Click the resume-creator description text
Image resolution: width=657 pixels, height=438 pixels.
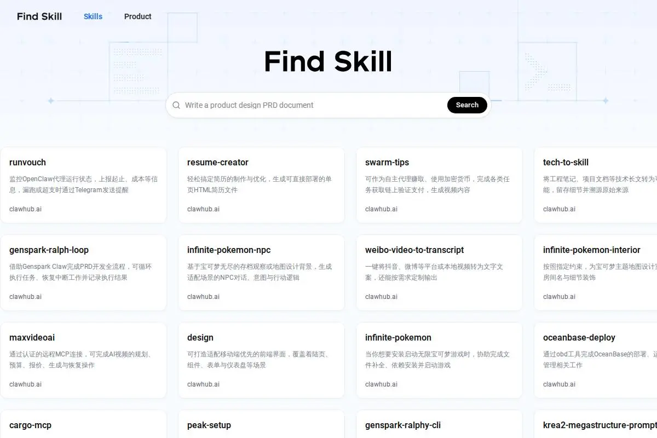[260, 185]
